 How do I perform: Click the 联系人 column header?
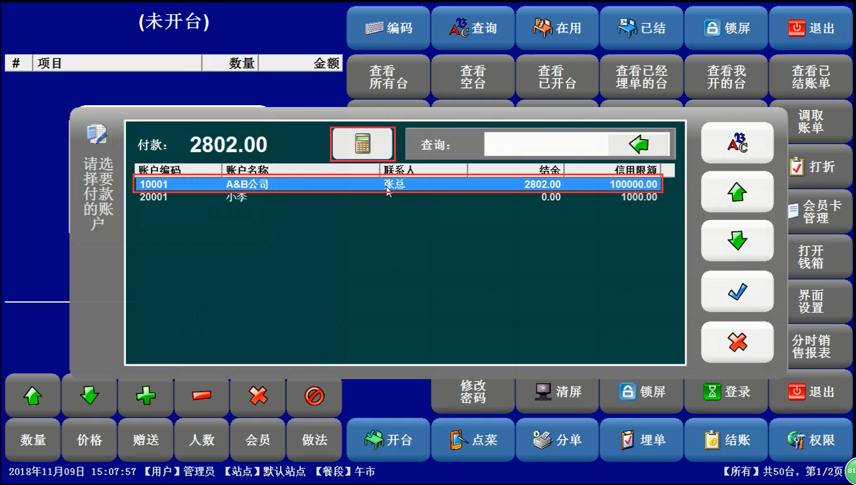[x=424, y=170]
